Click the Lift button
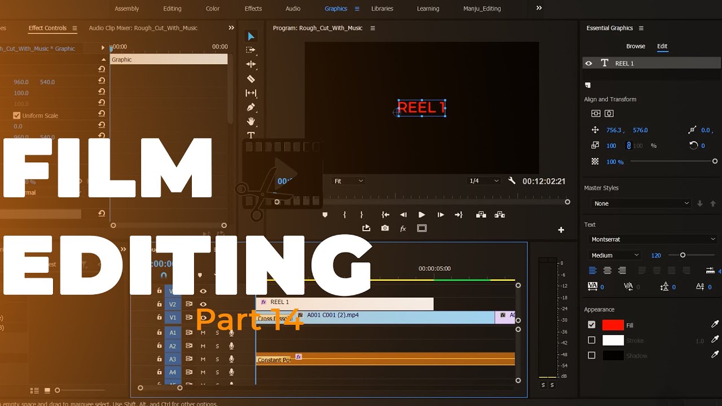Screen dimensions: 722x406 pos(481,215)
